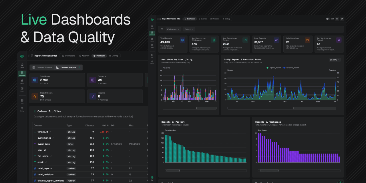Screen dimensions: 366x183
Task: Toggle the revisions_created series in the chart legend
Action: click(291, 68)
